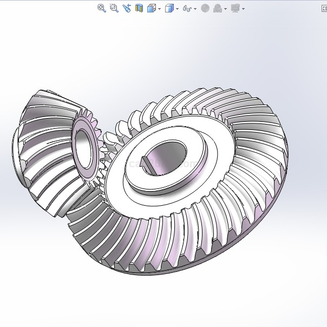The image size is (327, 327).
Task: Open Edit Appearance using the sphere icon
Action: (205, 8)
